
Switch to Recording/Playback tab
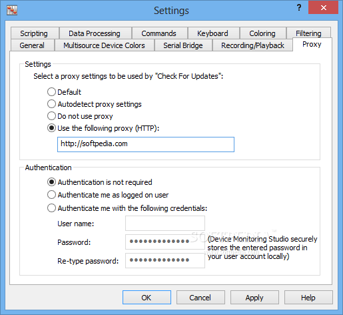[252, 45]
